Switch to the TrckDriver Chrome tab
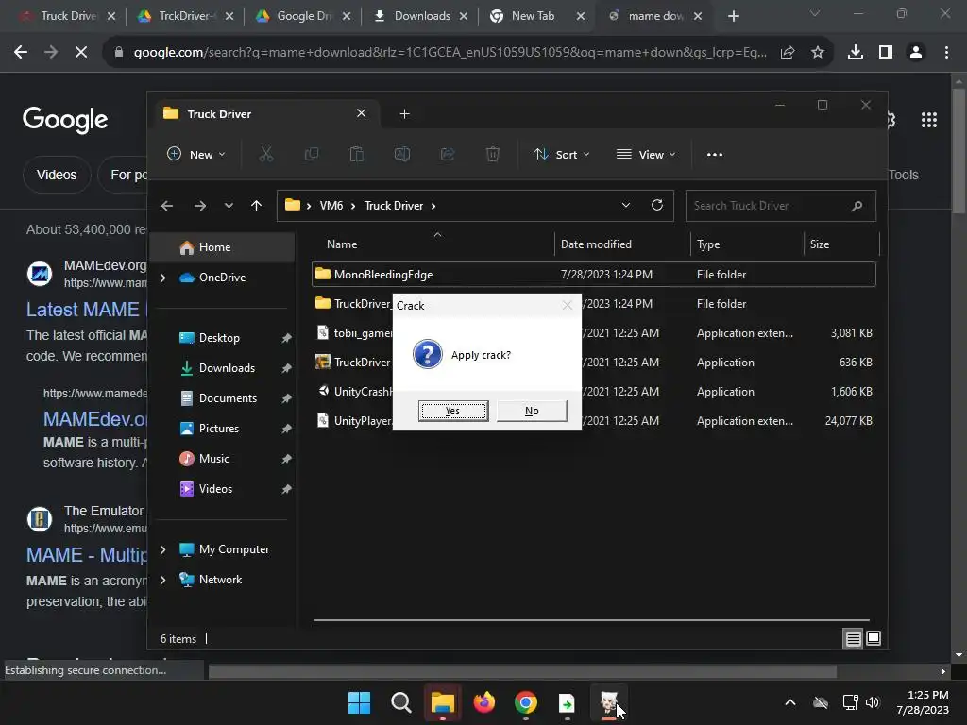 point(185,16)
